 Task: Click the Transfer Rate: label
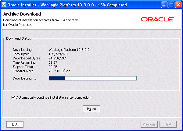pos(24,71)
